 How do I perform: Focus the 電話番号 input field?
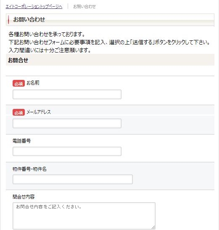67,151
